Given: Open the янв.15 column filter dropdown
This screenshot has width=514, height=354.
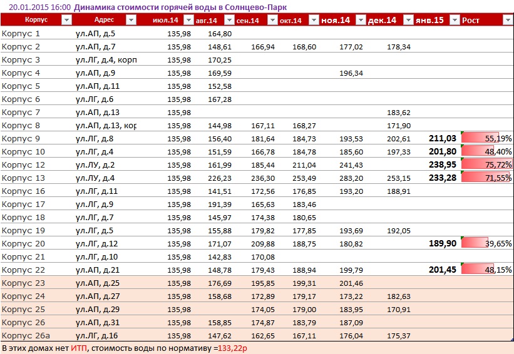Looking at the screenshot, I should click(455, 20).
